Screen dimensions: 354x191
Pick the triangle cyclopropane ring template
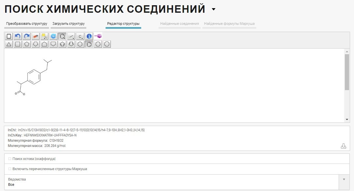(9, 44)
